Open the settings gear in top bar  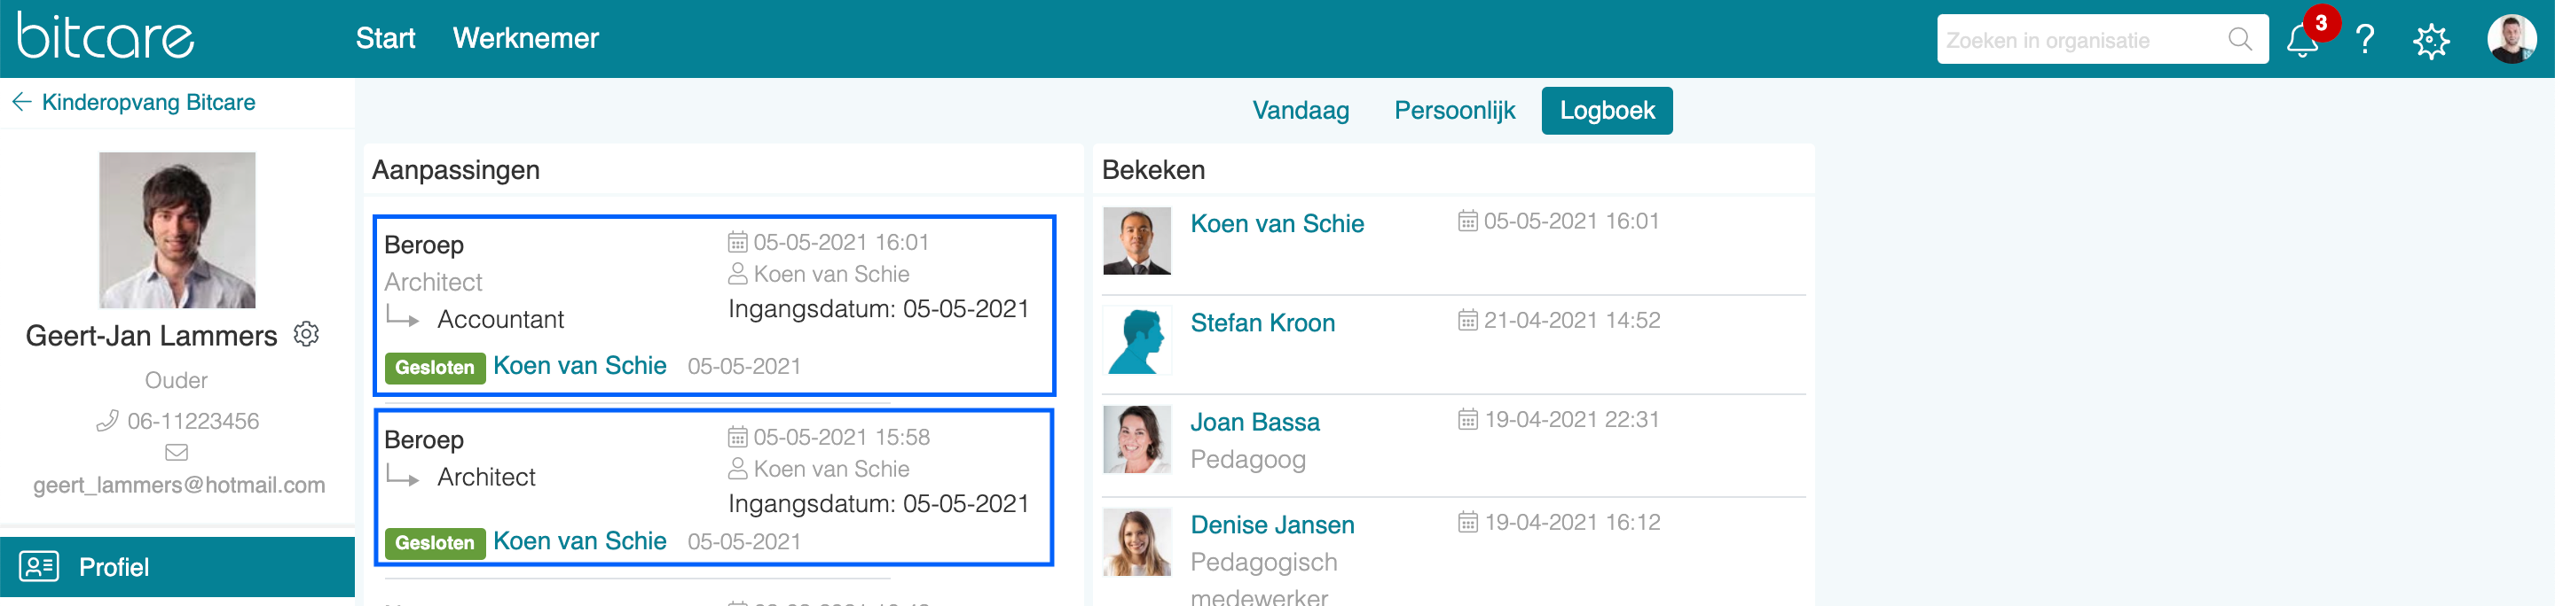(x=2431, y=41)
